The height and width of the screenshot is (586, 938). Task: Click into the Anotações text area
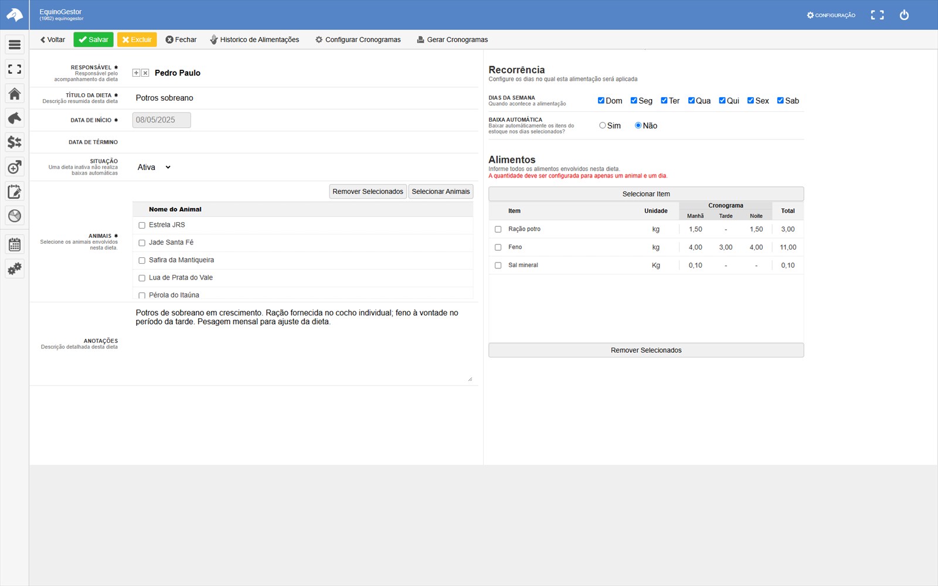[303, 344]
